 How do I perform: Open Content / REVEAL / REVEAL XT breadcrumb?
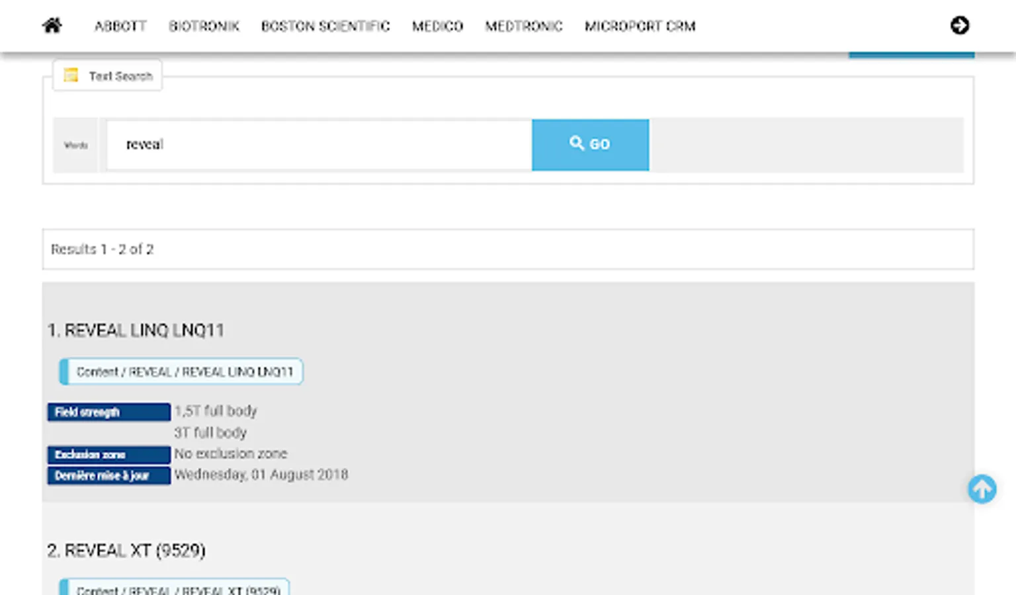[x=175, y=588]
